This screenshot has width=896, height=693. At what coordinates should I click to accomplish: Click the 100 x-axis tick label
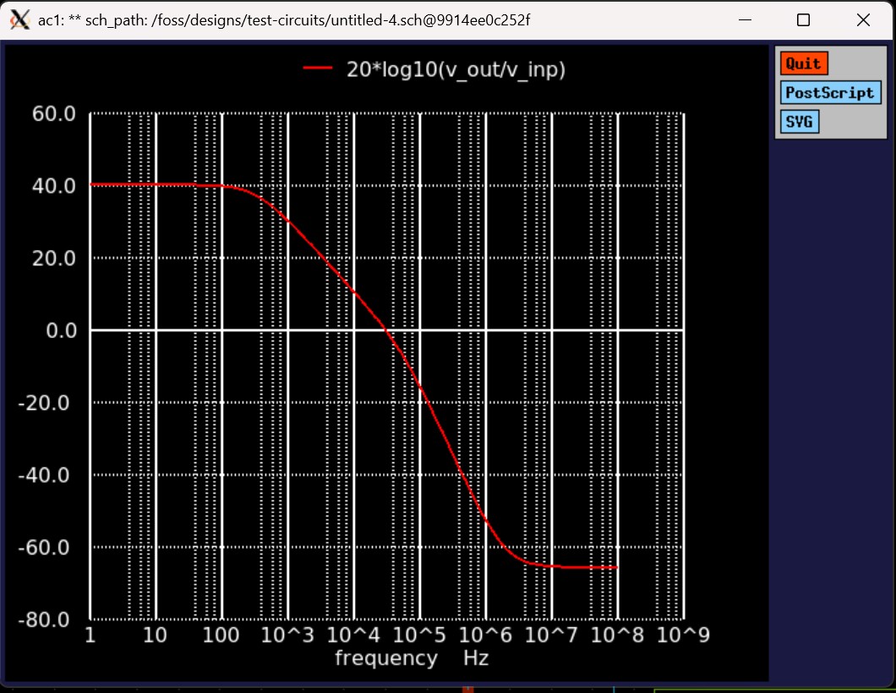[x=221, y=636]
